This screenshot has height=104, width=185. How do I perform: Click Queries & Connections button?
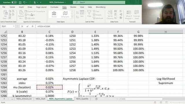(35, 11)
